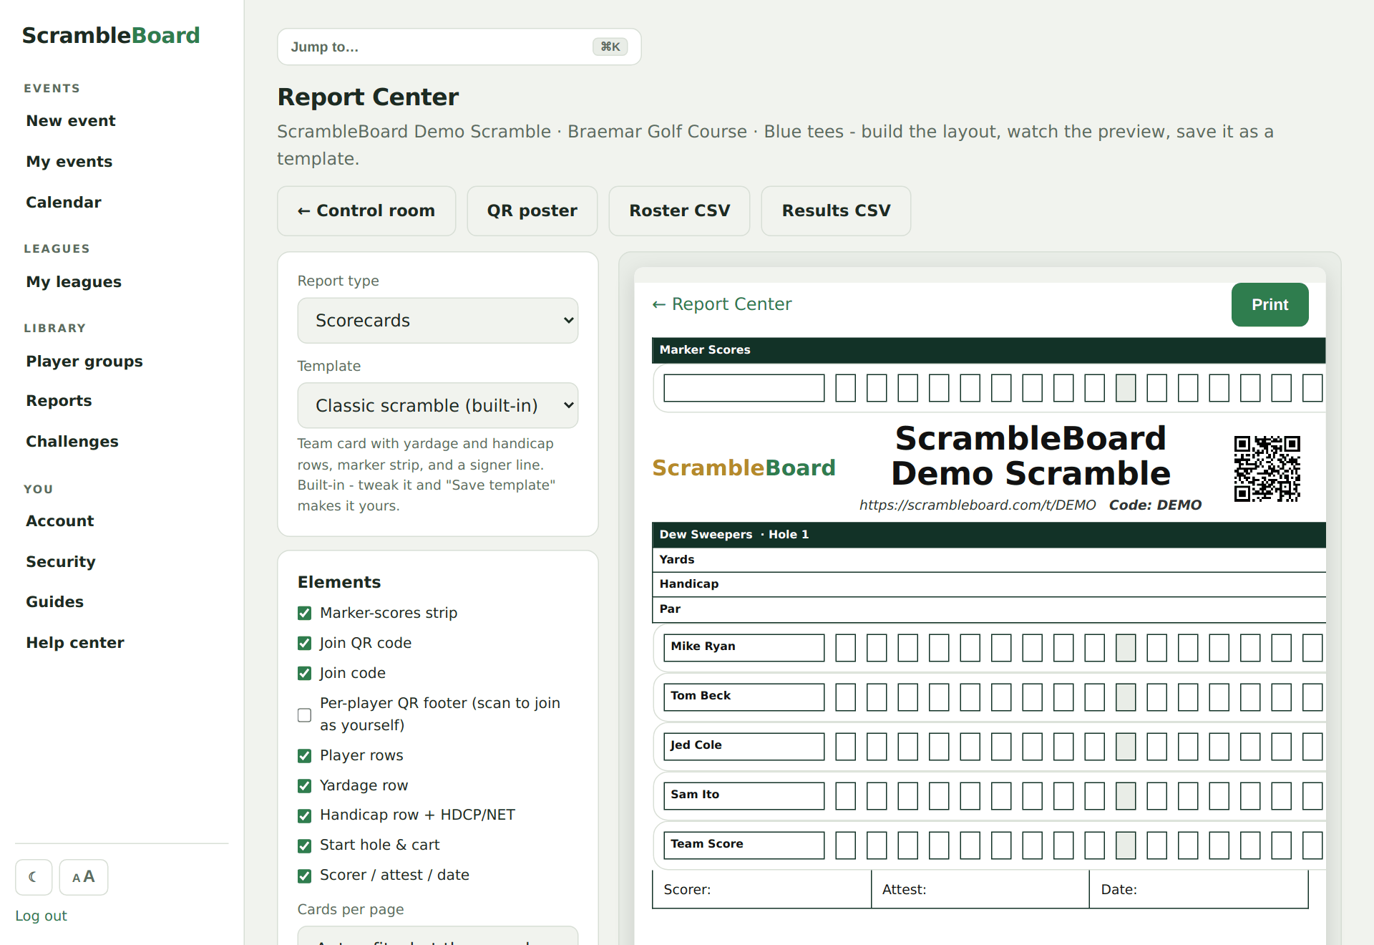The image size is (1374, 945).
Task: Click the scorecard join URL text
Action: pos(978,505)
